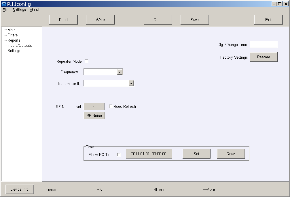Click Open to load a configuration
The height and width of the screenshot is (197, 290).
click(x=158, y=20)
